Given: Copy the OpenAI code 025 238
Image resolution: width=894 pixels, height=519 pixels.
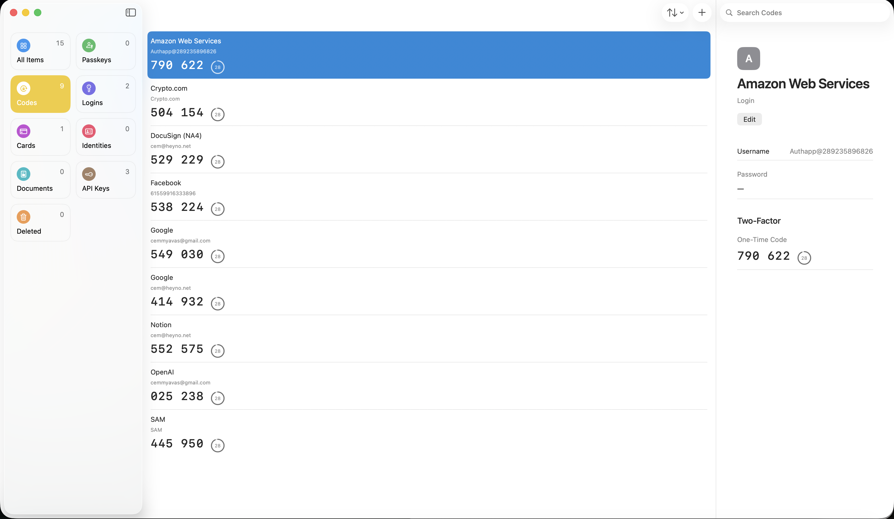Looking at the screenshot, I should pos(177,396).
